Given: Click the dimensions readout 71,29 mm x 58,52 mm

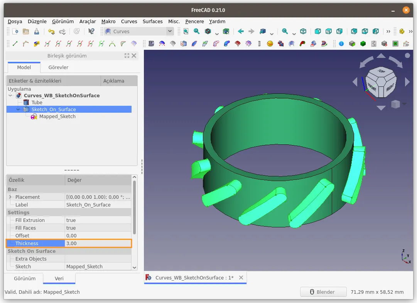Looking at the screenshot, I should coord(377,292).
